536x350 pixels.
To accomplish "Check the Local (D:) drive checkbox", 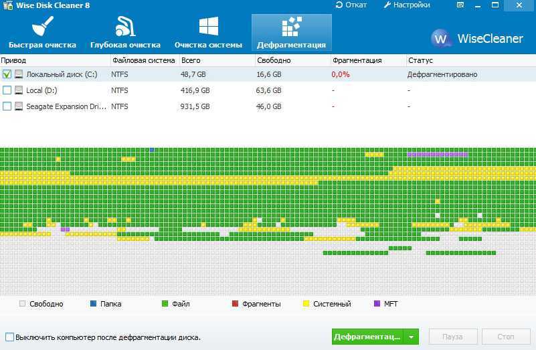I will [x=7, y=90].
